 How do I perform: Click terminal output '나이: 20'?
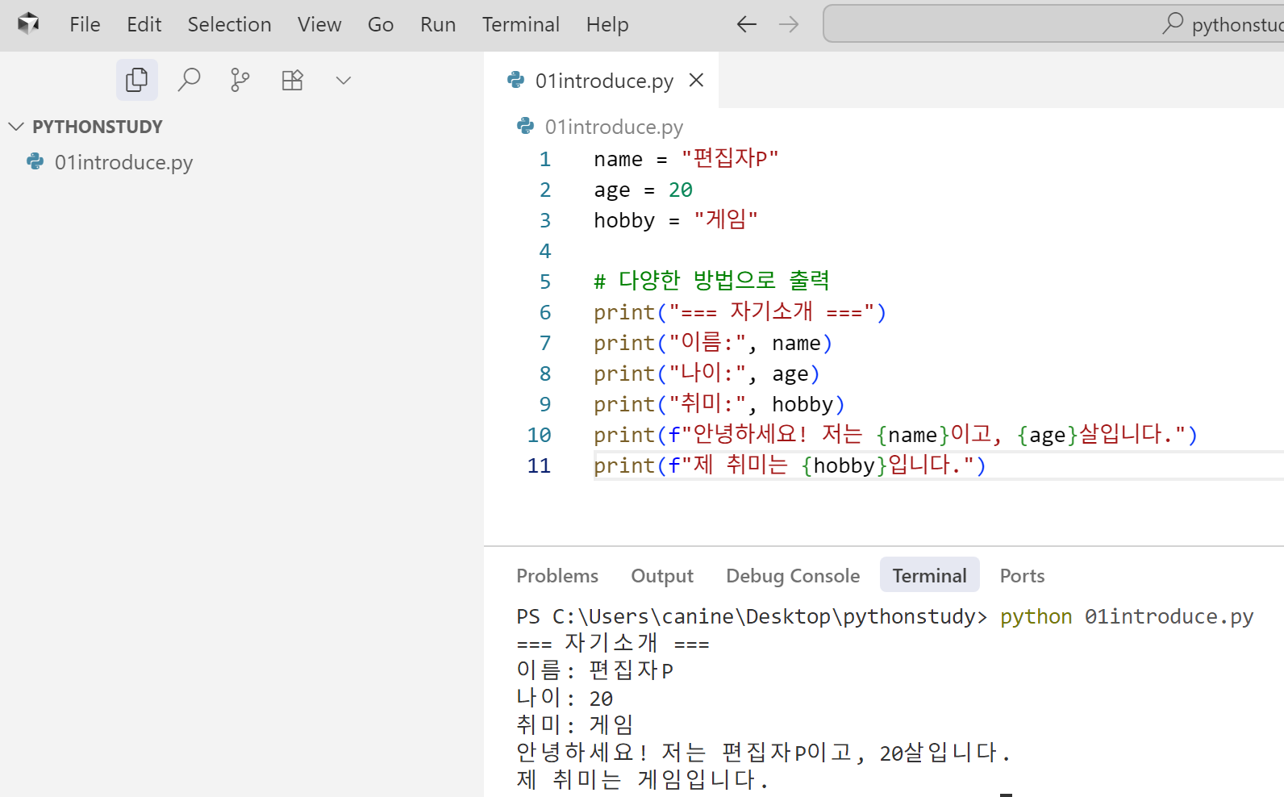pyautogui.click(x=565, y=697)
